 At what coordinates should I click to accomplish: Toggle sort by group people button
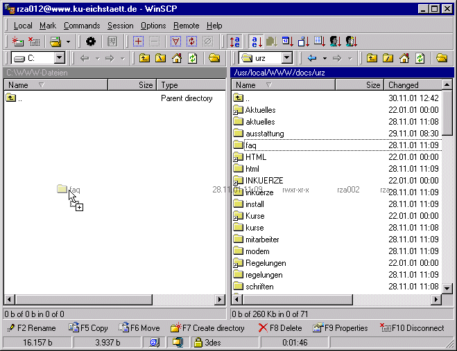point(352,42)
